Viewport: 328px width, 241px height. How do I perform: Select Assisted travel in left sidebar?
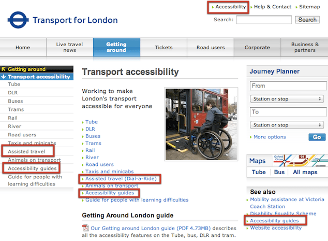point(26,151)
